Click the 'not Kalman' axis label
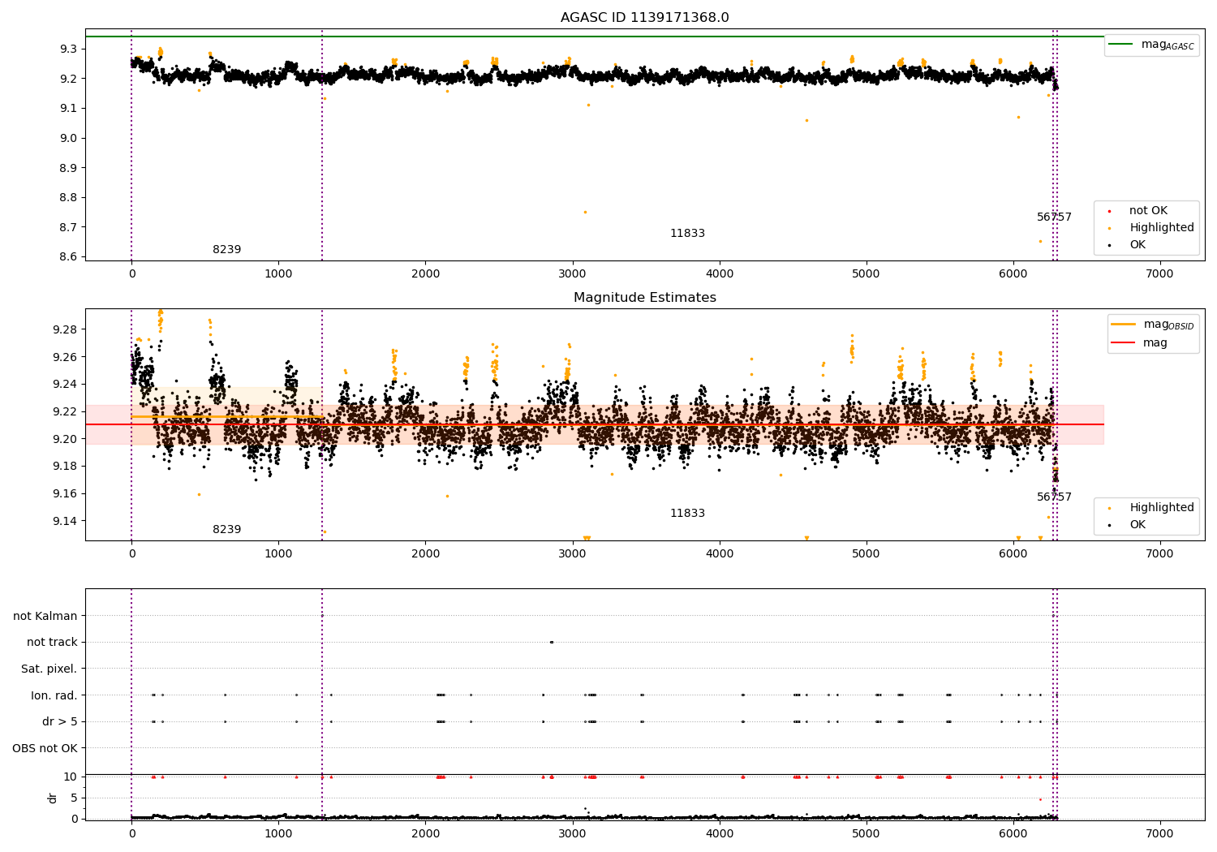Screen dimensions: 1217x852 45,616
